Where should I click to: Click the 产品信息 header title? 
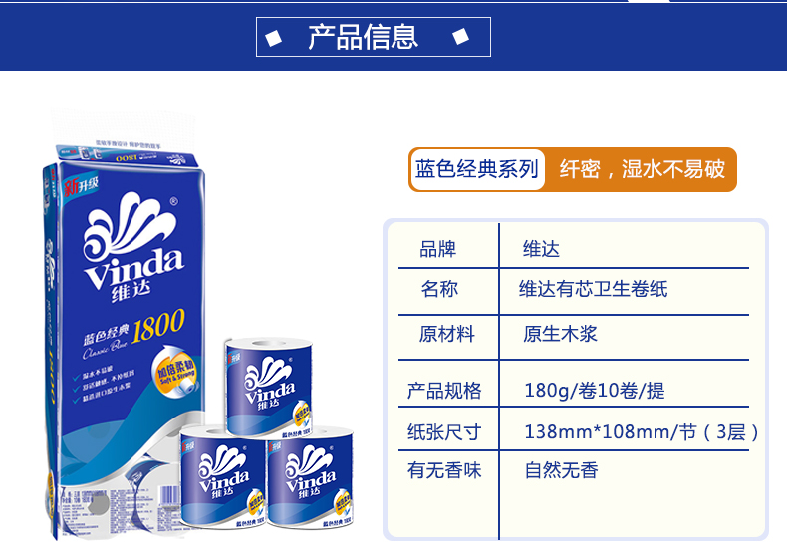point(363,37)
